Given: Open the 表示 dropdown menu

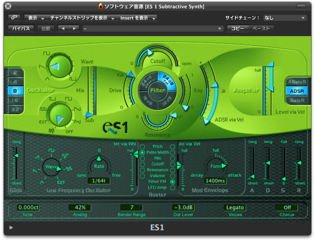Looking at the screenshot, I should [x=35, y=18].
